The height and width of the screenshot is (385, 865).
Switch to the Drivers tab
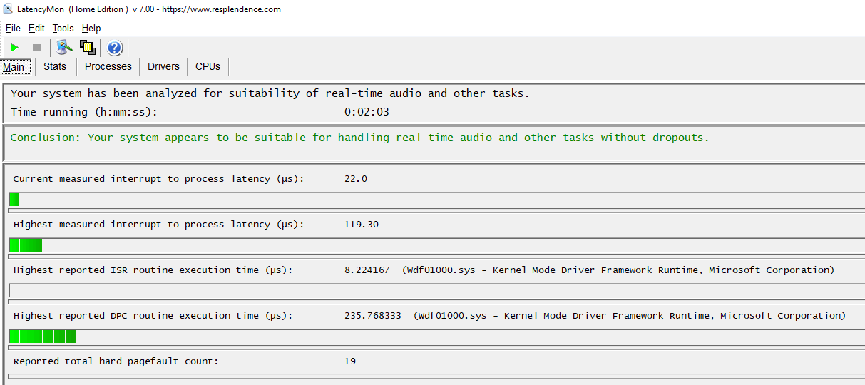(x=163, y=66)
